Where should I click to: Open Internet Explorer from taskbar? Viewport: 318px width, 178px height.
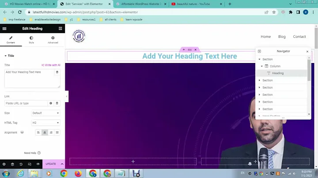(20, 174)
